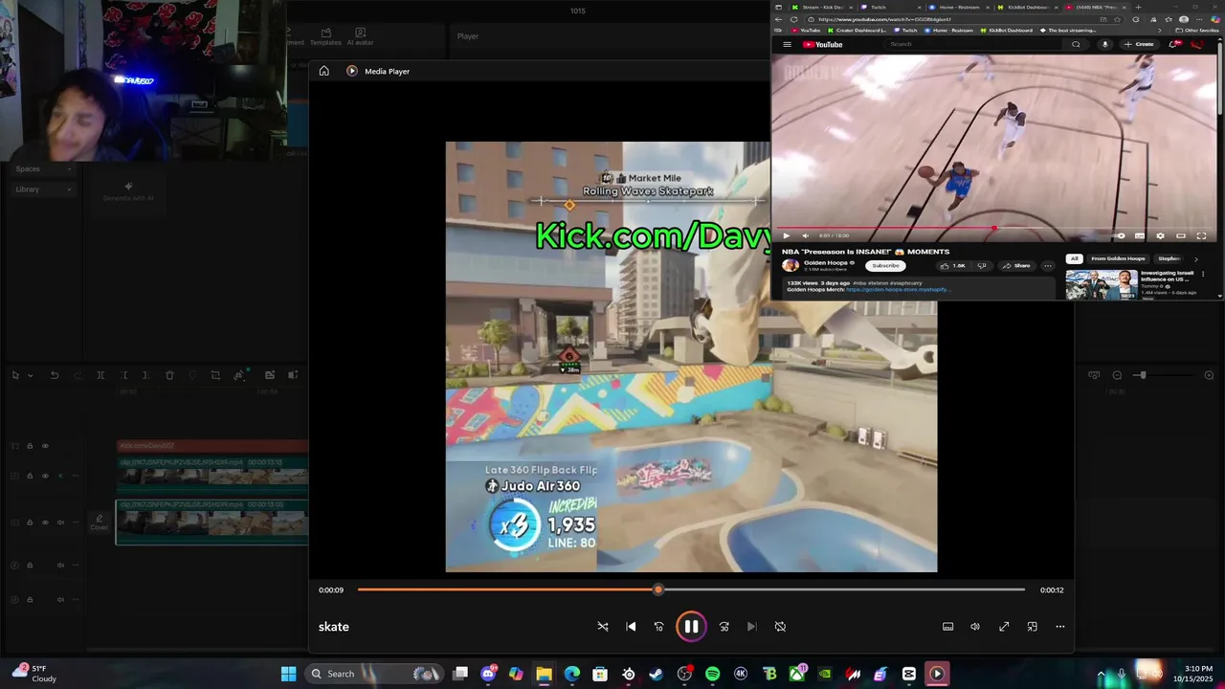Image resolution: width=1225 pixels, height=689 pixels.
Task: Skip forward 30 seconds in Media Player
Action: [x=724, y=627]
